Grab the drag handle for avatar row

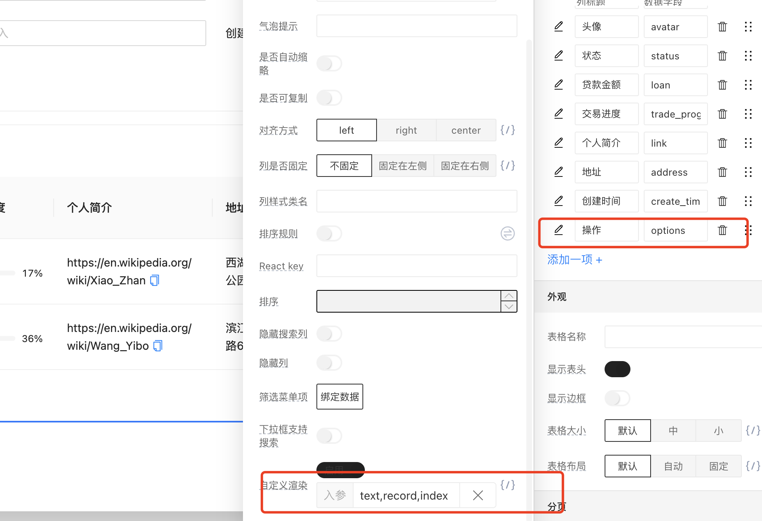(x=748, y=27)
